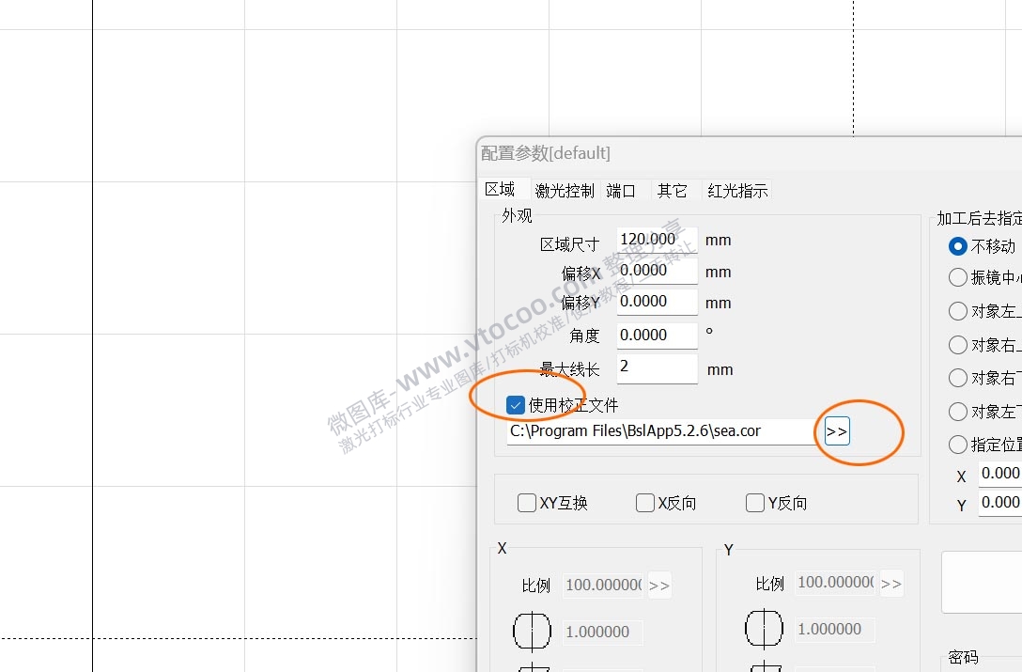Enable the X反向 checkbox
The image size is (1022, 672).
(644, 503)
